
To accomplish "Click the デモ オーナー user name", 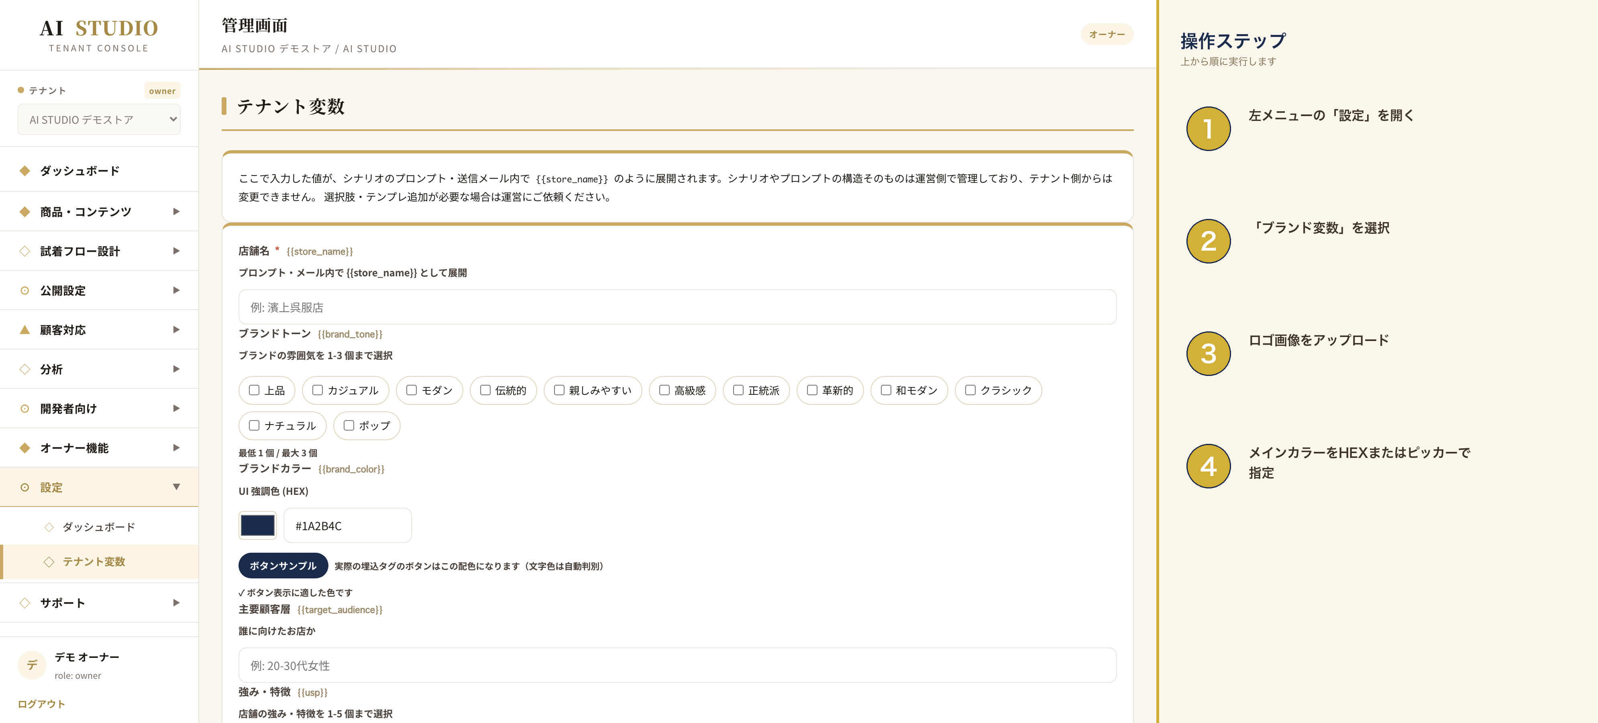I will click(x=87, y=657).
